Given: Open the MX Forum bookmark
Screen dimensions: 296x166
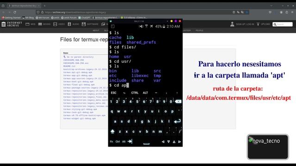Looking at the screenshot, I should tap(43, 18).
